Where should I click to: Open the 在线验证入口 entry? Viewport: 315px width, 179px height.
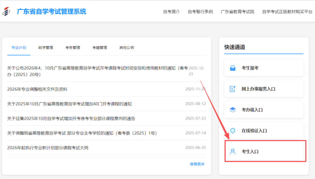click(x=264, y=131)
